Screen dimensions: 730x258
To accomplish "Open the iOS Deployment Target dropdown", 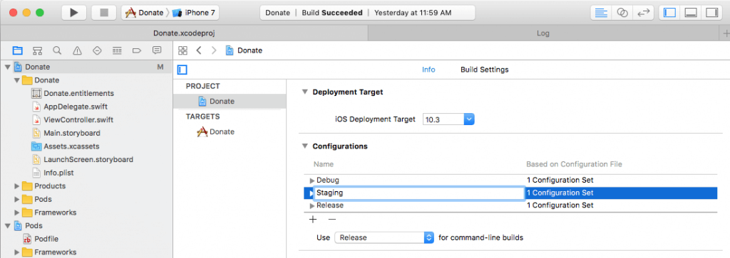I will pyautogui.click(x=449, y=119).
